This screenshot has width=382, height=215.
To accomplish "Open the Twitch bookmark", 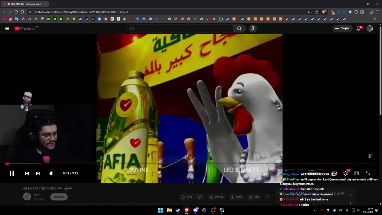I will point(42,19).
